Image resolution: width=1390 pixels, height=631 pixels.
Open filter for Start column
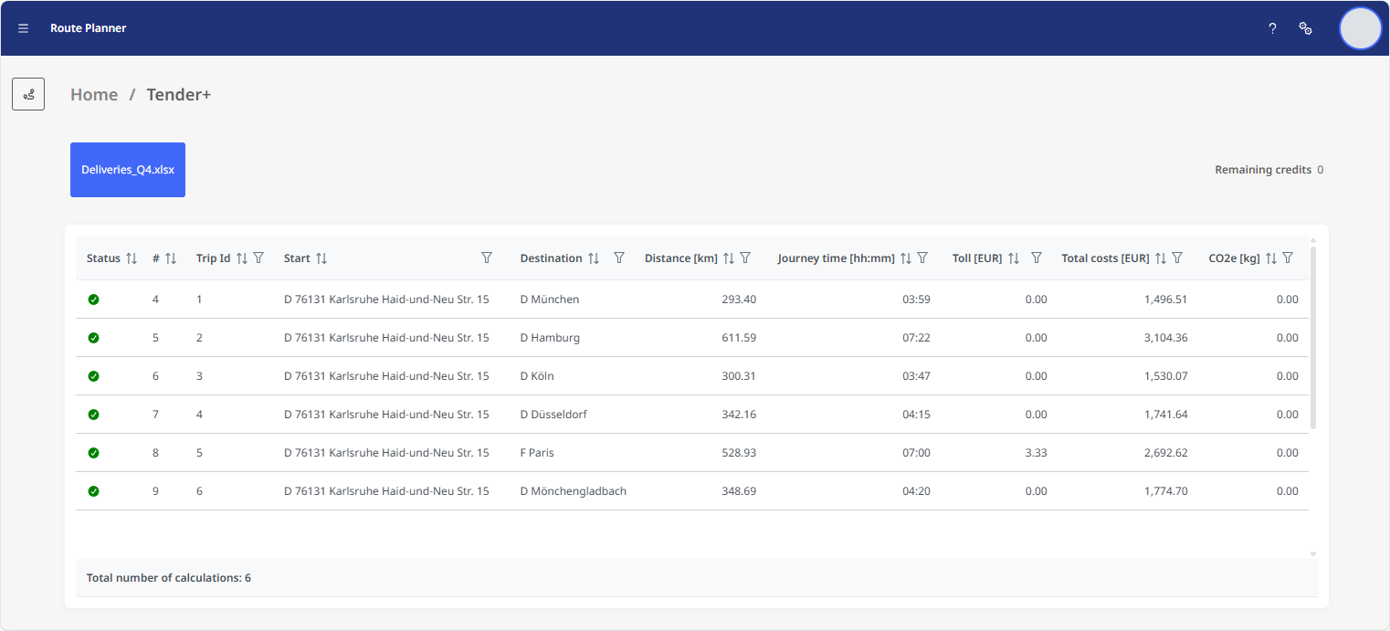pyautogui.click(x=487, y=258)
